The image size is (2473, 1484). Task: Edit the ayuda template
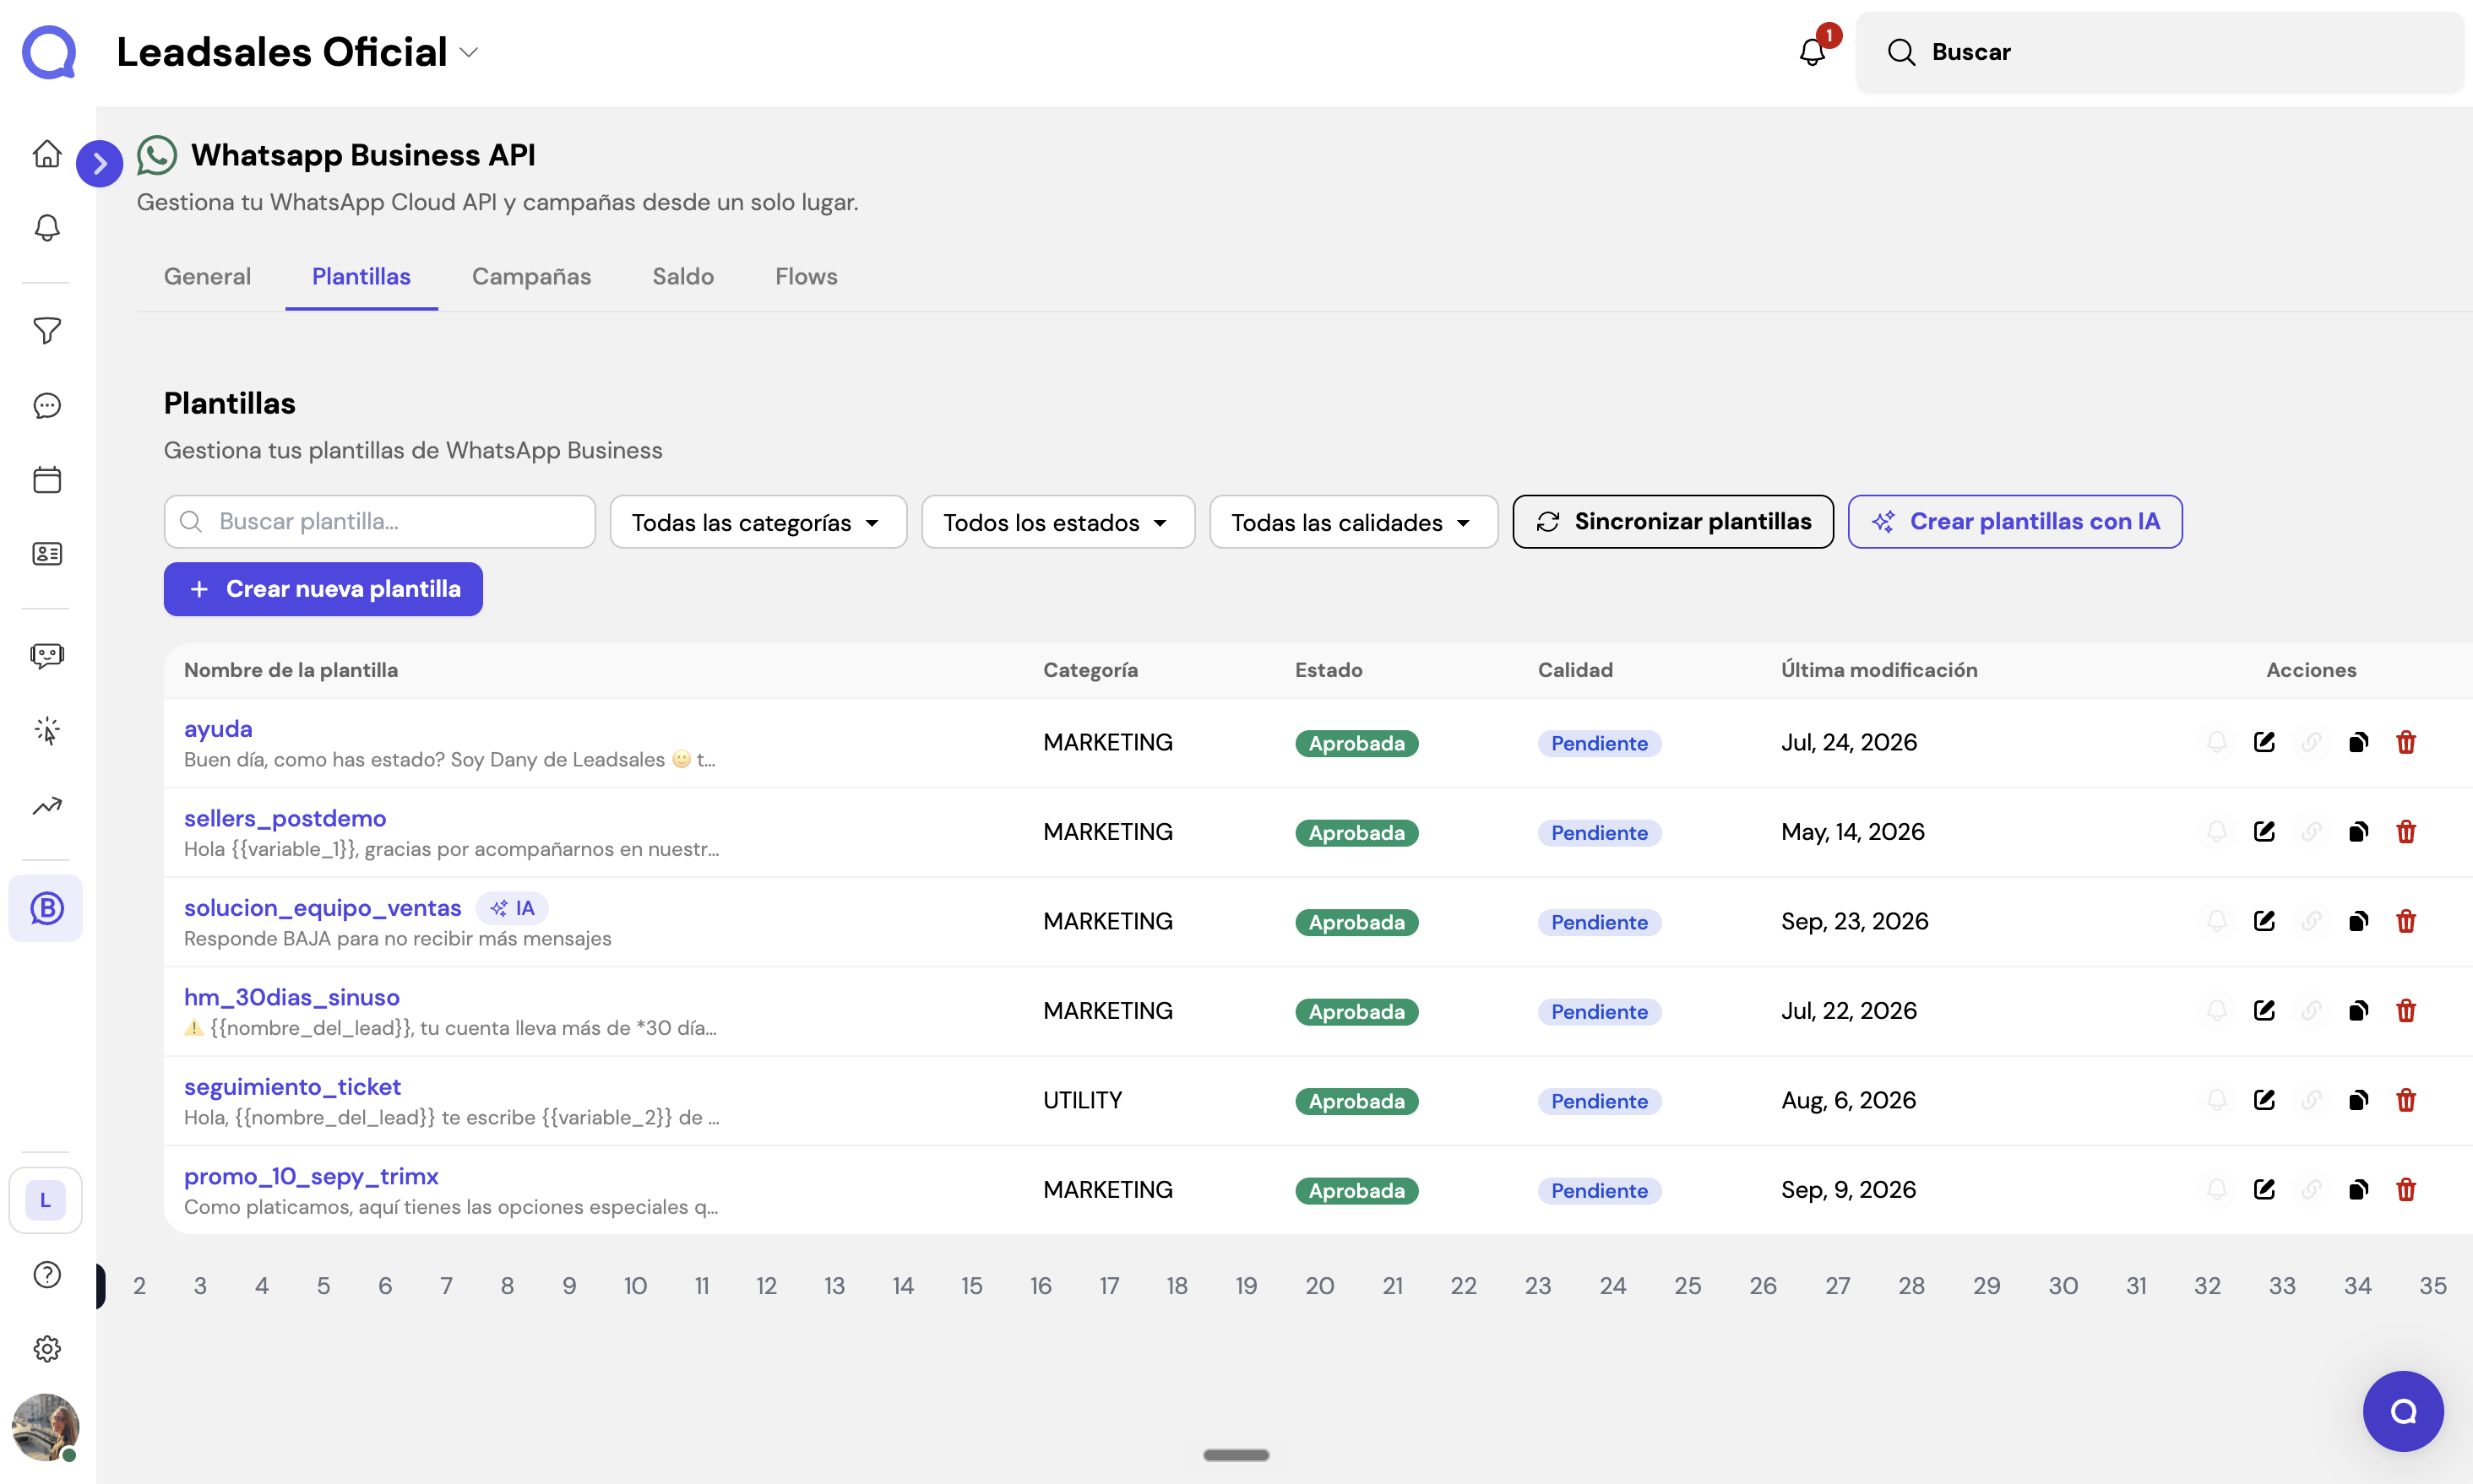click(x=2264, y=742)
